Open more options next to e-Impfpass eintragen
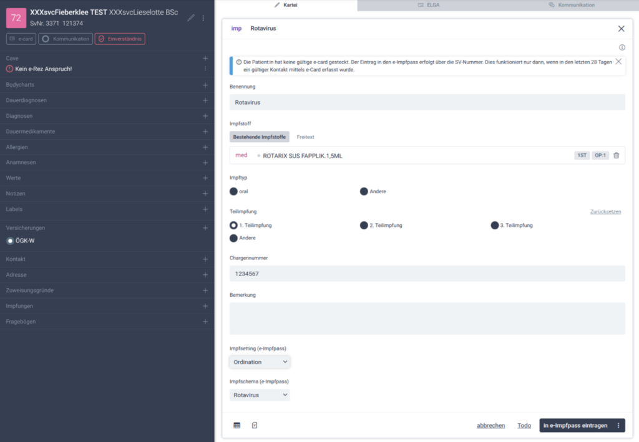 point(618,425)
